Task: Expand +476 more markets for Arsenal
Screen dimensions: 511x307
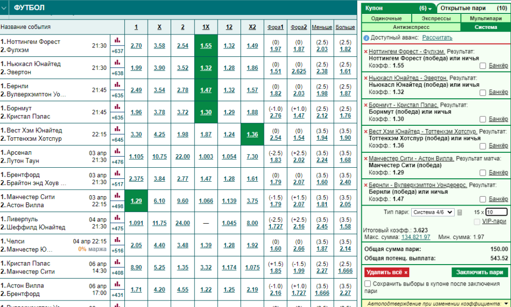Action: pos(117,162)
